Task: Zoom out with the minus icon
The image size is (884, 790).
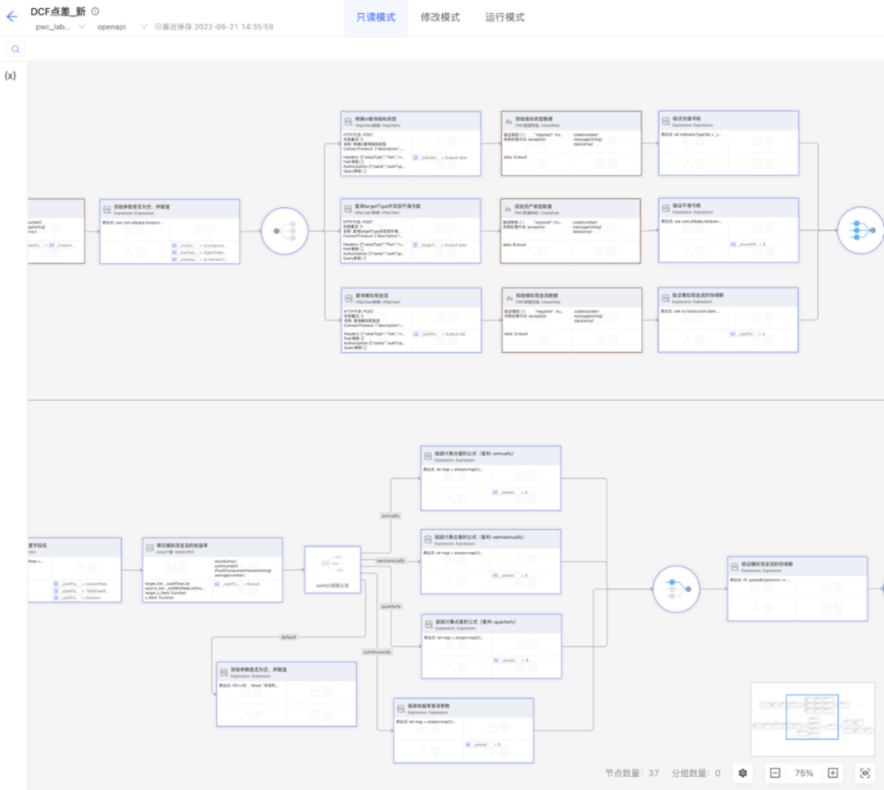Action: point(775,773)
